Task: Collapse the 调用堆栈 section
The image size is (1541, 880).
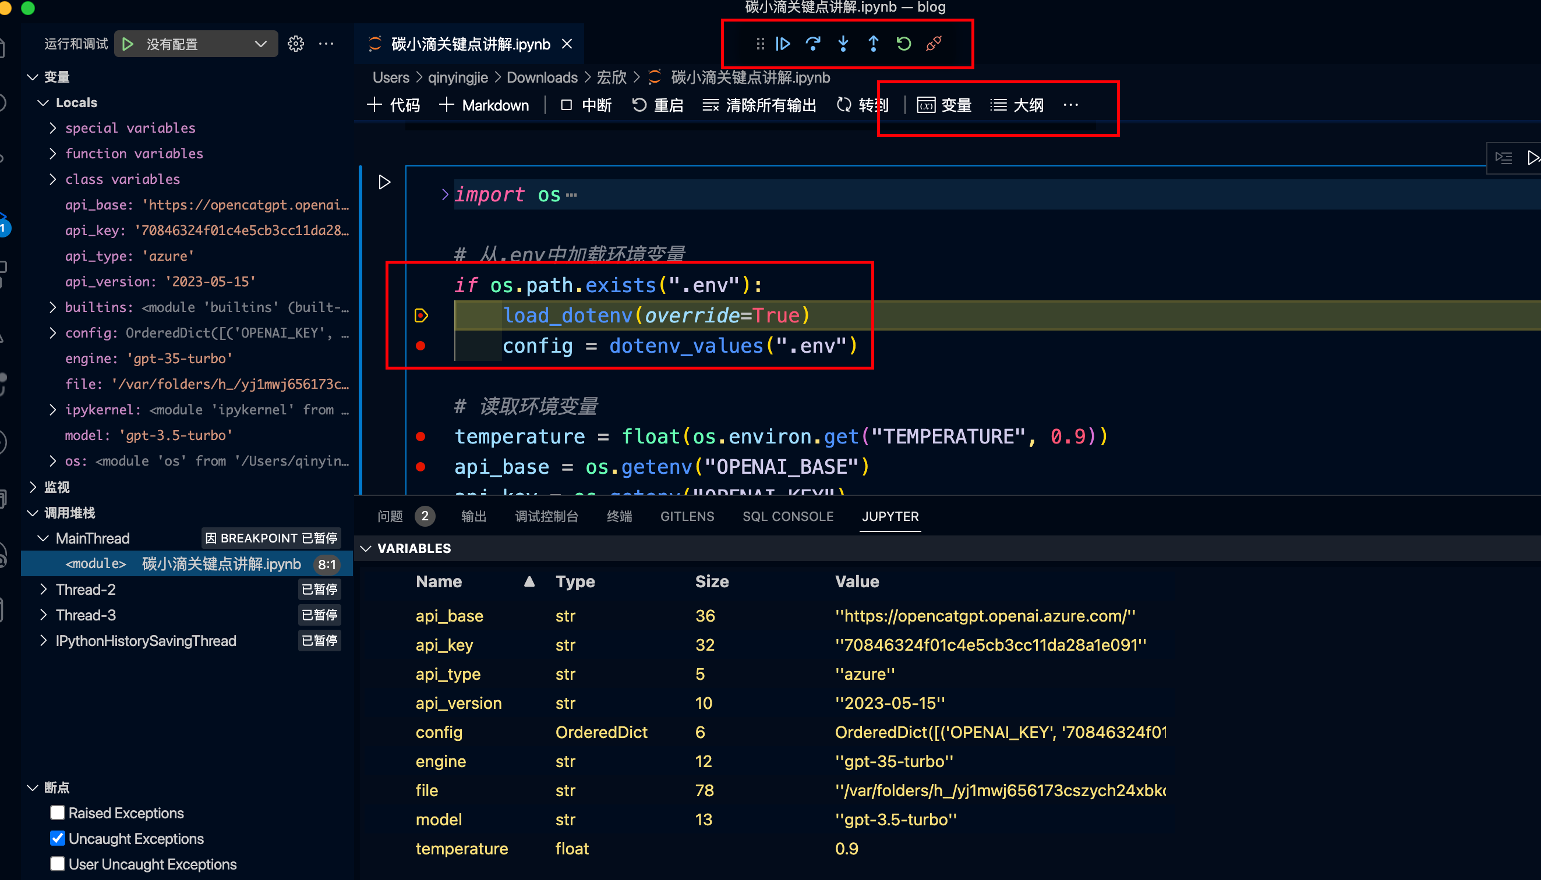Action: coord(33,513)
